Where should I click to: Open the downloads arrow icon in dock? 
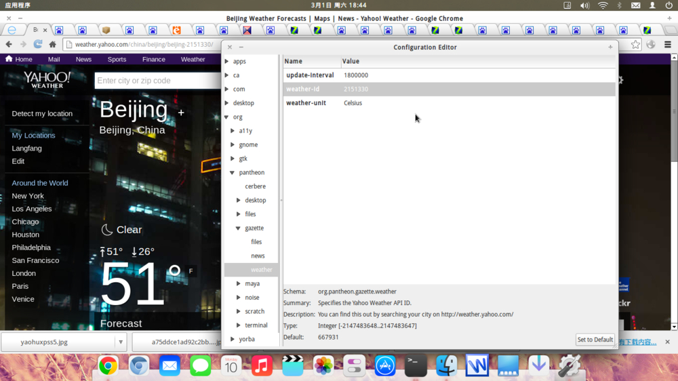(539, 366)
